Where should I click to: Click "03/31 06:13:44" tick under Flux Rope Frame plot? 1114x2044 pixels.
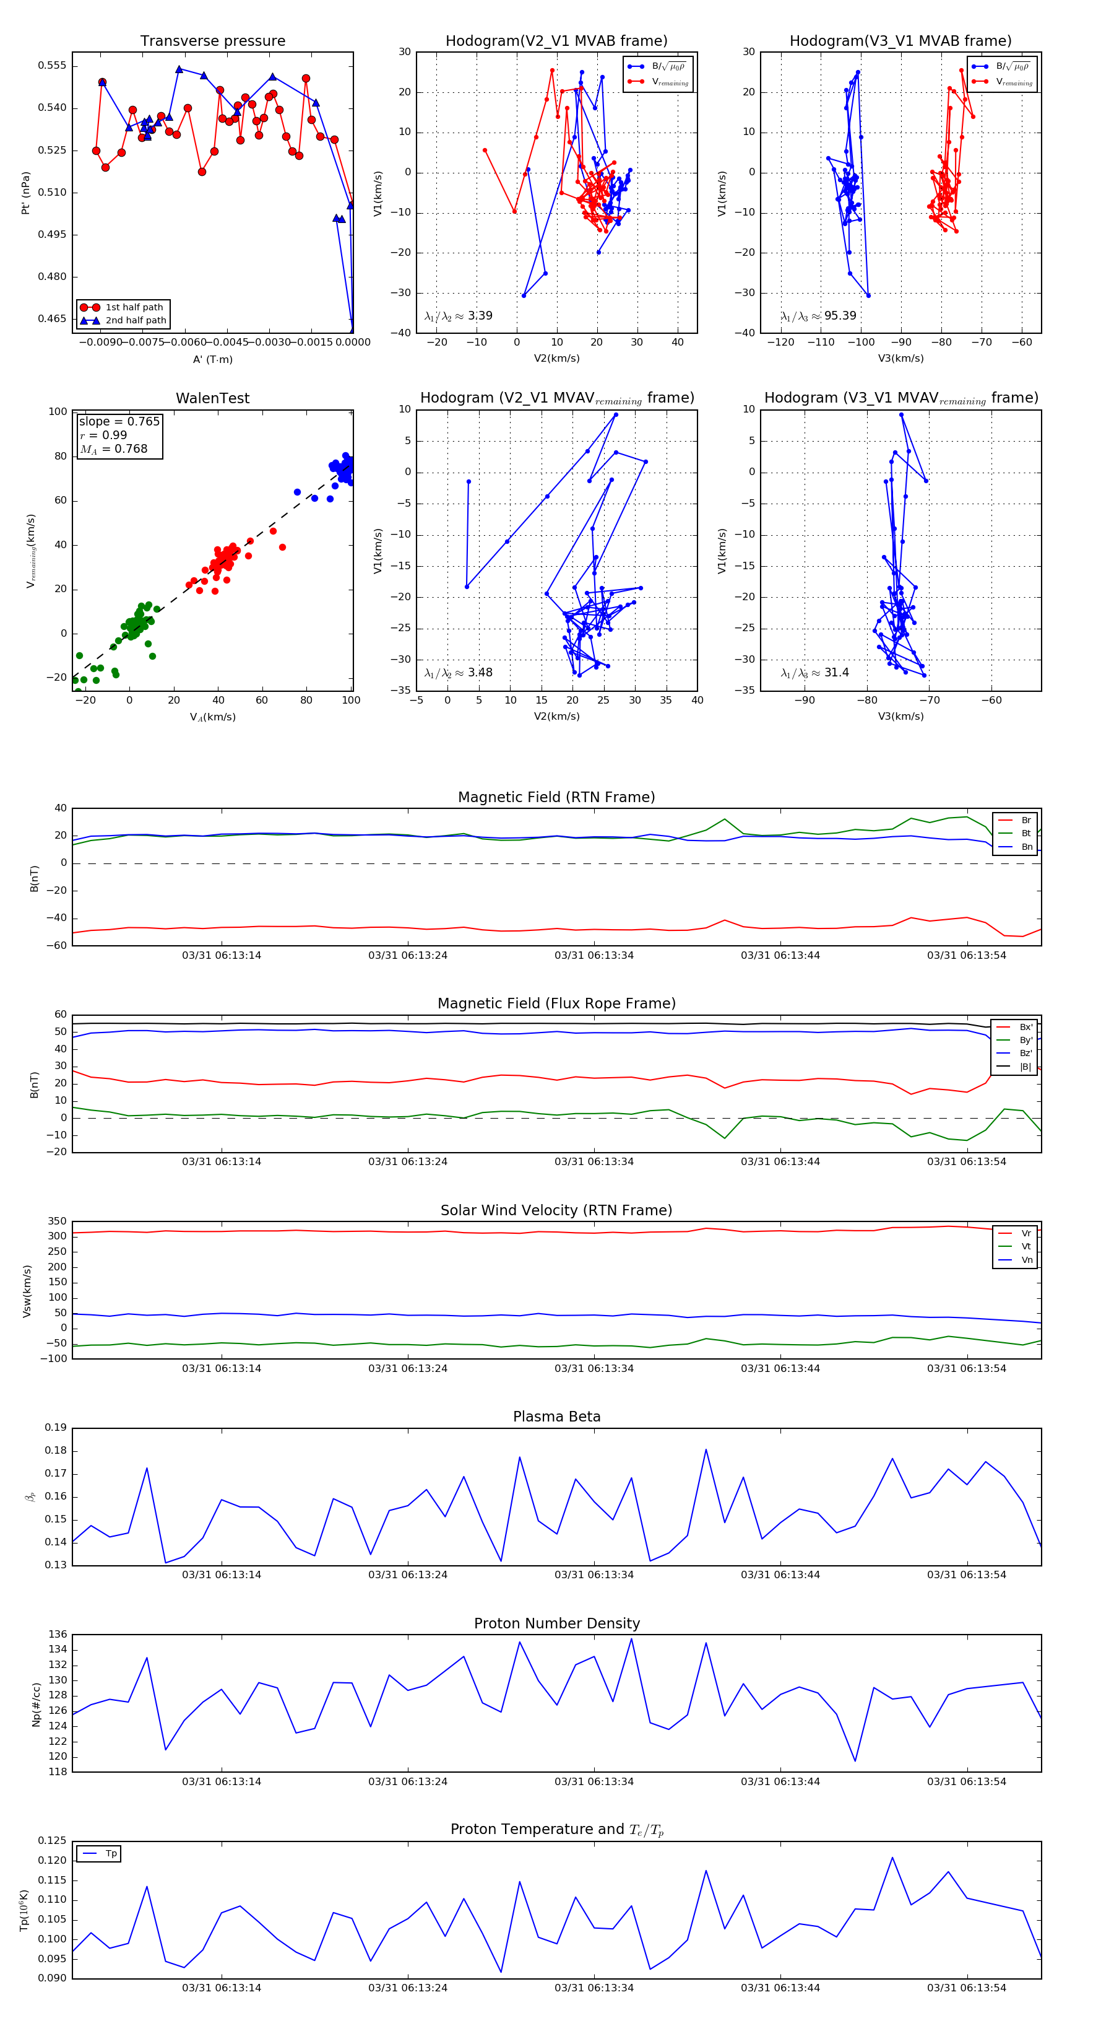(x=780, y=1161)
